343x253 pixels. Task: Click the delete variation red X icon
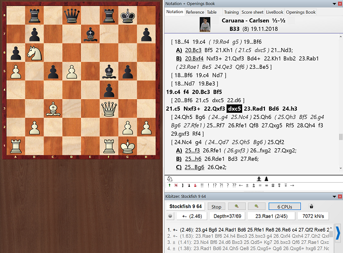[x=175, y=185]
